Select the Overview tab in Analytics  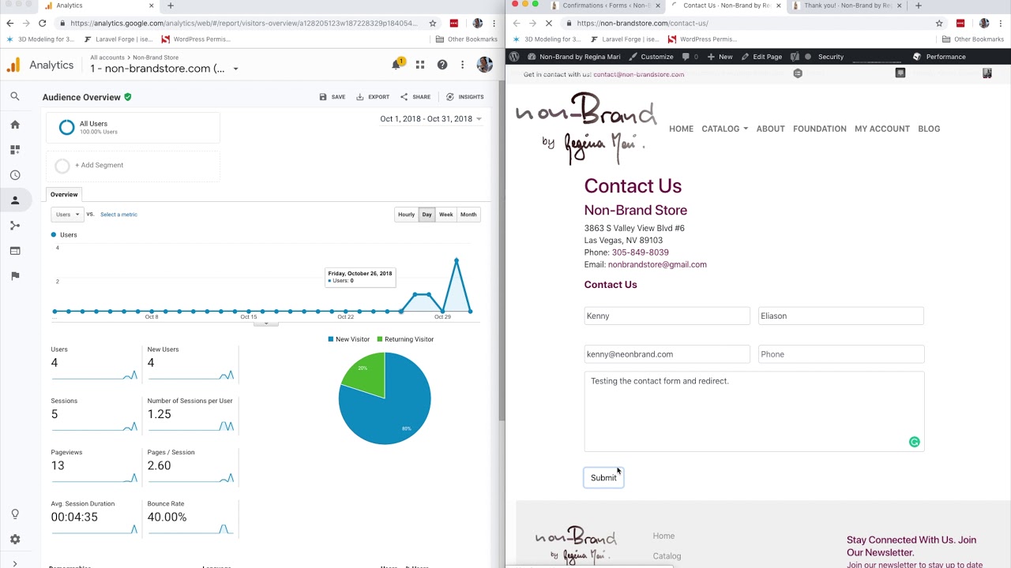pyautogui.click(x=64, y=194)
